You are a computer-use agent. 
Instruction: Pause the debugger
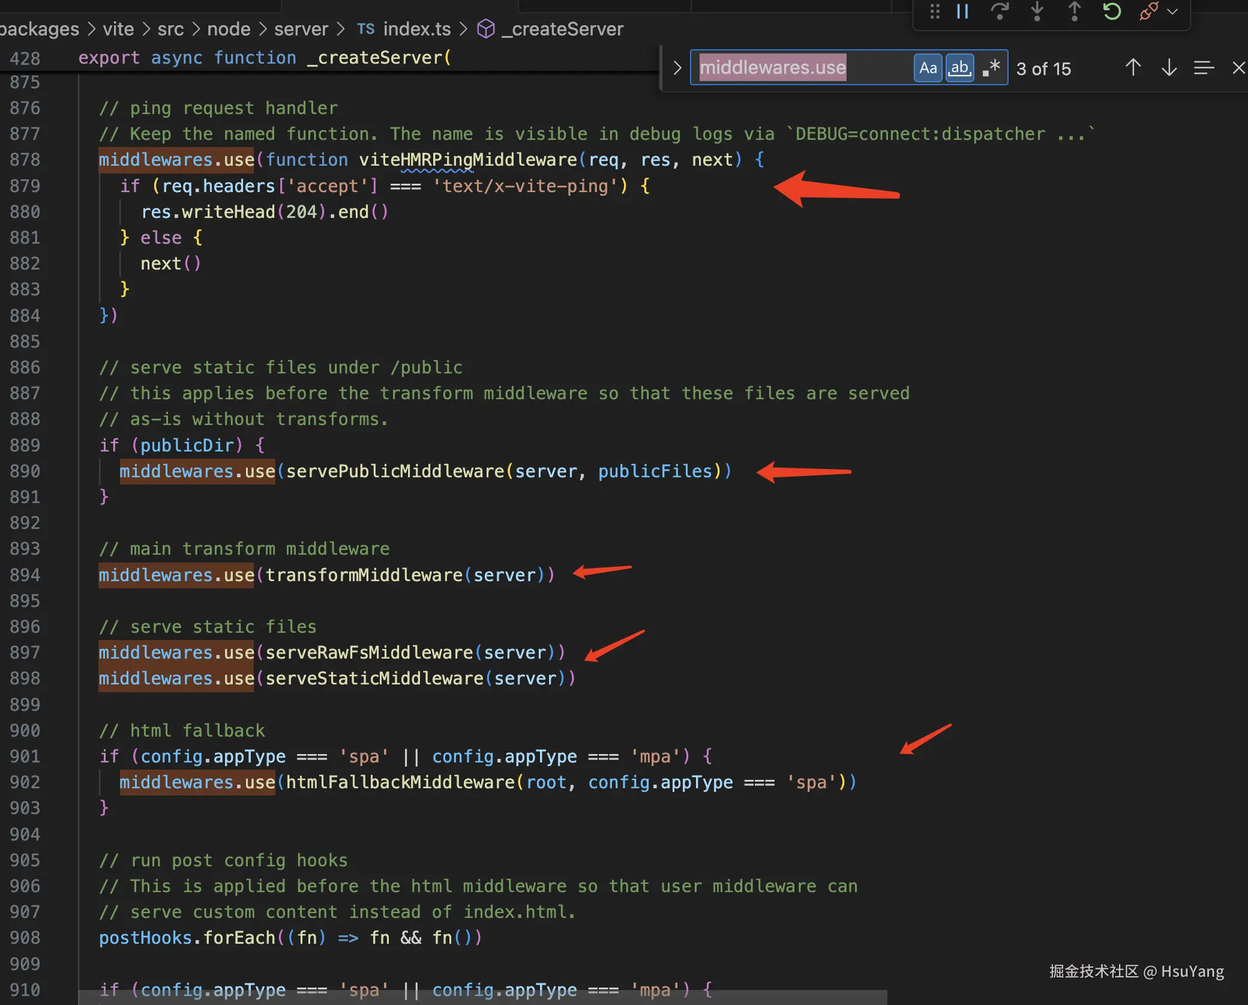tap(962, 11)
